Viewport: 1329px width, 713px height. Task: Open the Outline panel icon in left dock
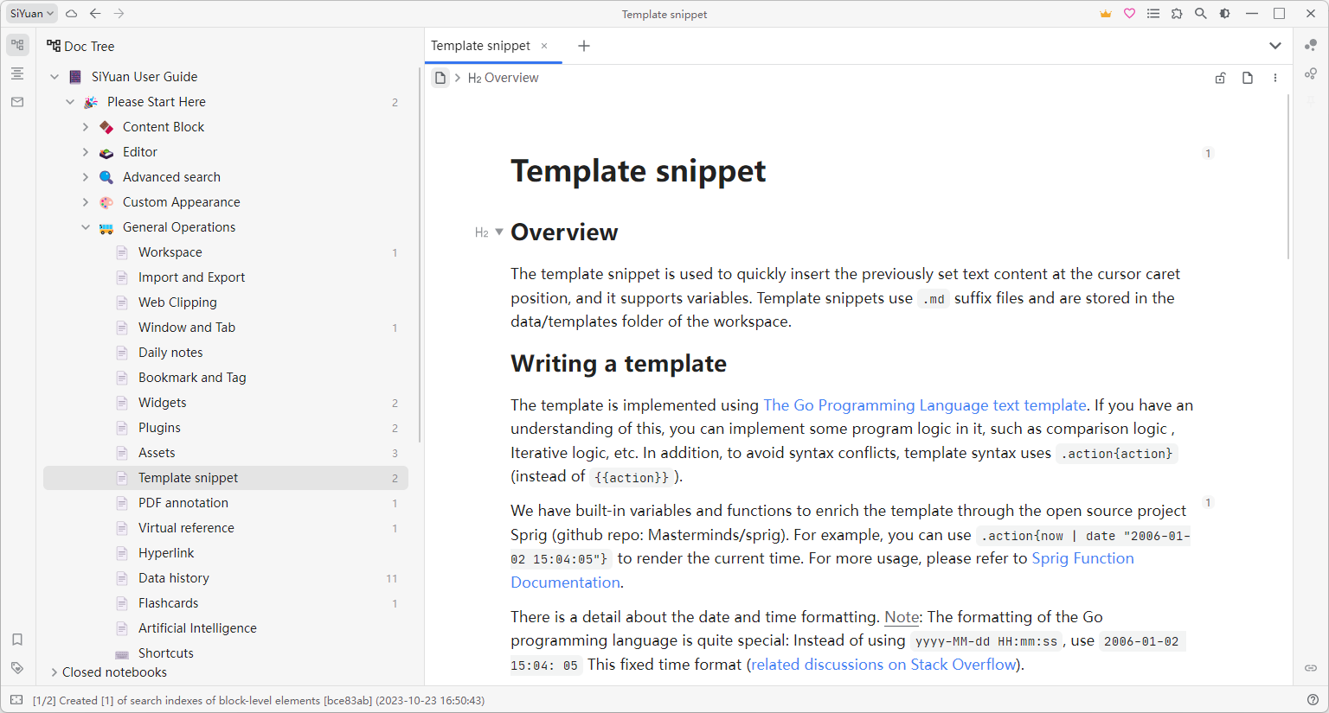click(17, 73)
